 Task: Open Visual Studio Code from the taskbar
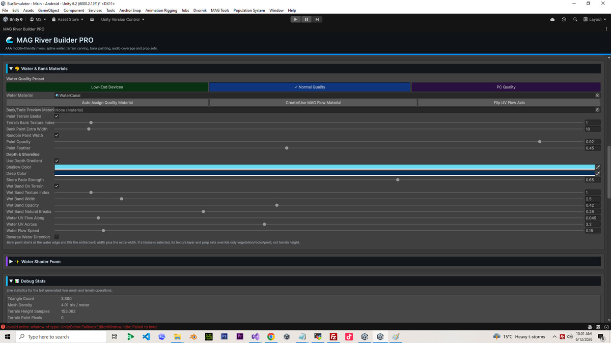(146, 336)
